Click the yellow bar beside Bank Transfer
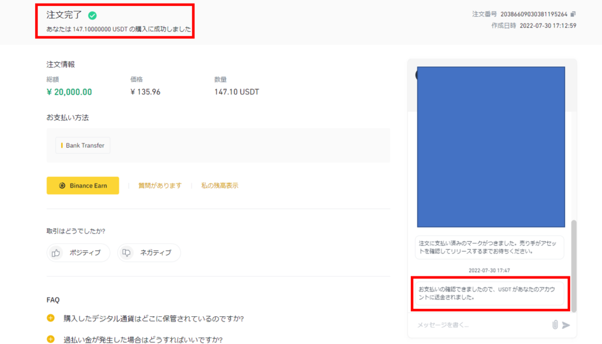 tap(62, 145)
